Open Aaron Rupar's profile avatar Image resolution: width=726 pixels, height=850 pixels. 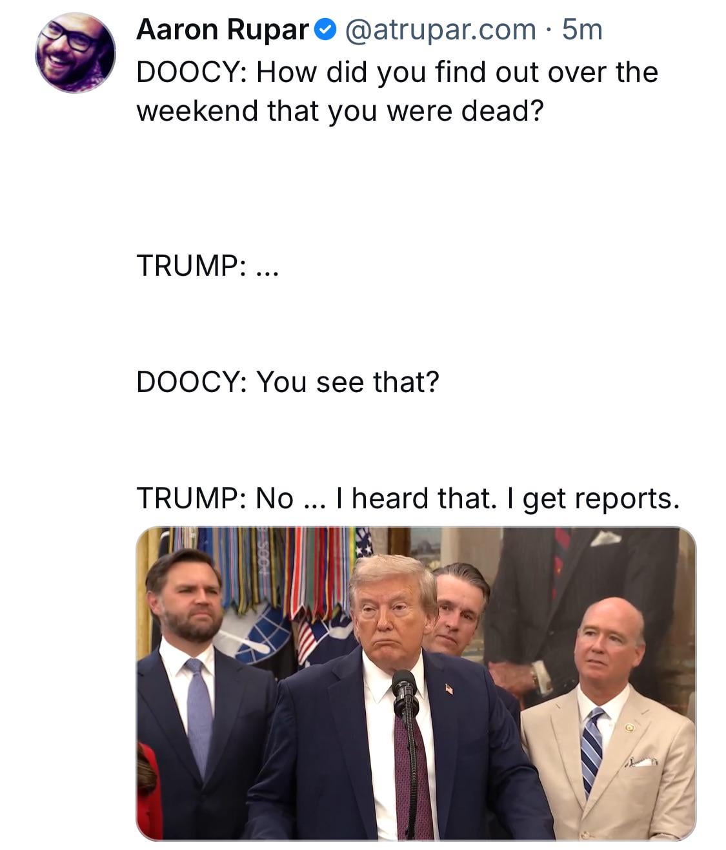pos(76,52)
